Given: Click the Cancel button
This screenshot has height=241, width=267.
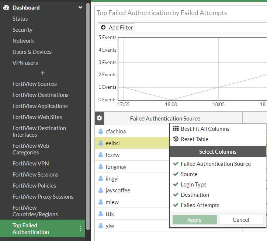Looking at the screenshot, I should coord(241,220).
